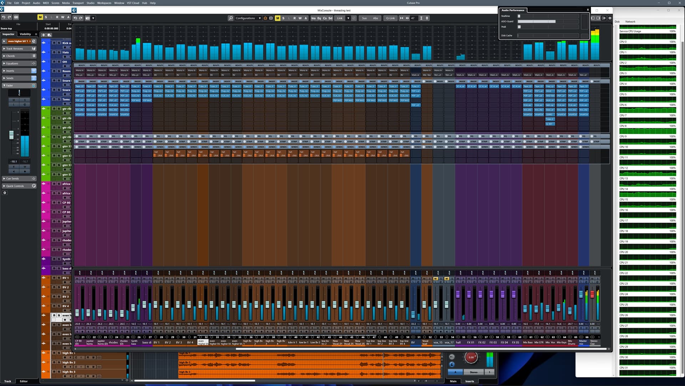Expand the Sends inspector section
This screenshot has width=685, height=386.
(x=19, y=78)
